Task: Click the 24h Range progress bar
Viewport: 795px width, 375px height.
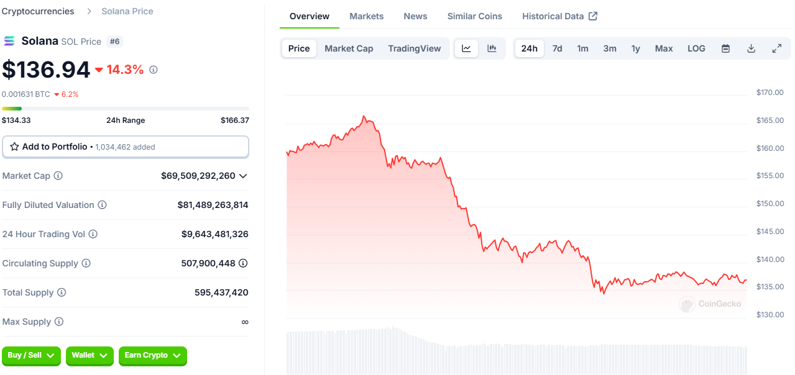Action: (125, 109)
